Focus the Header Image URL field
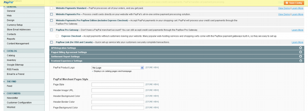This screenshot has height=111, width=308. (118, 90)
